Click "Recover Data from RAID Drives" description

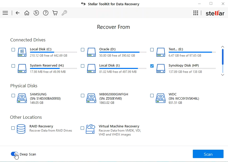(51, 131)
